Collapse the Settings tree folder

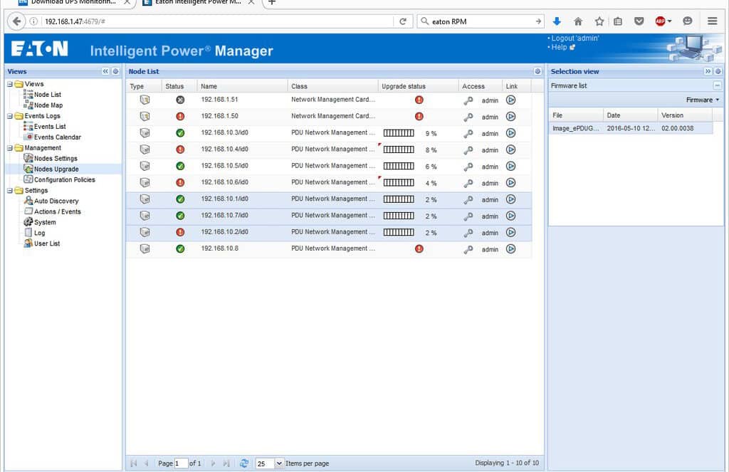[x=10, y=191]
